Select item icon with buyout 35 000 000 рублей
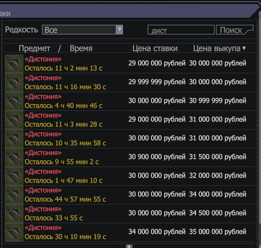The width and height of the screenshot is (261, 248). (14, 232)
